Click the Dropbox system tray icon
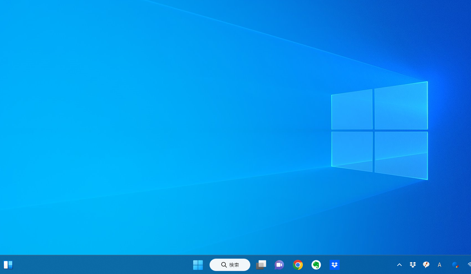 [413, 265]
